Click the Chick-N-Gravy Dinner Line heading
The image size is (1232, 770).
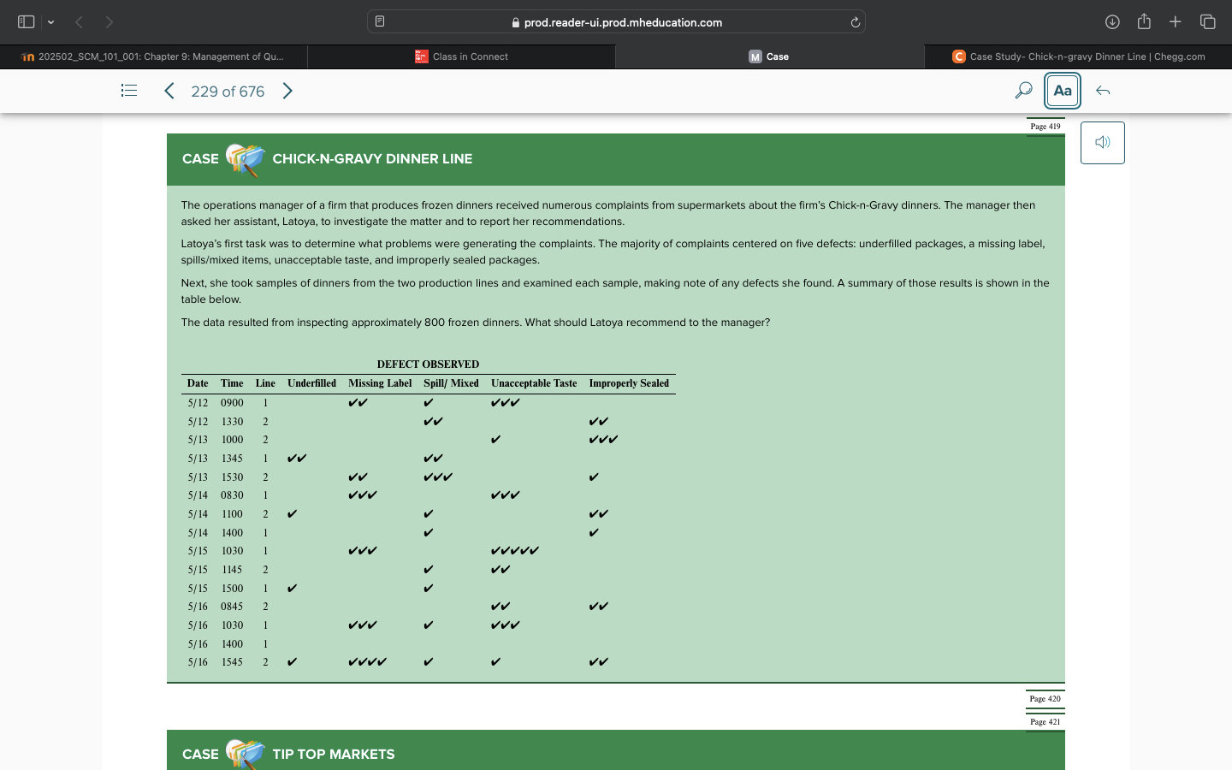click(372, 159)
